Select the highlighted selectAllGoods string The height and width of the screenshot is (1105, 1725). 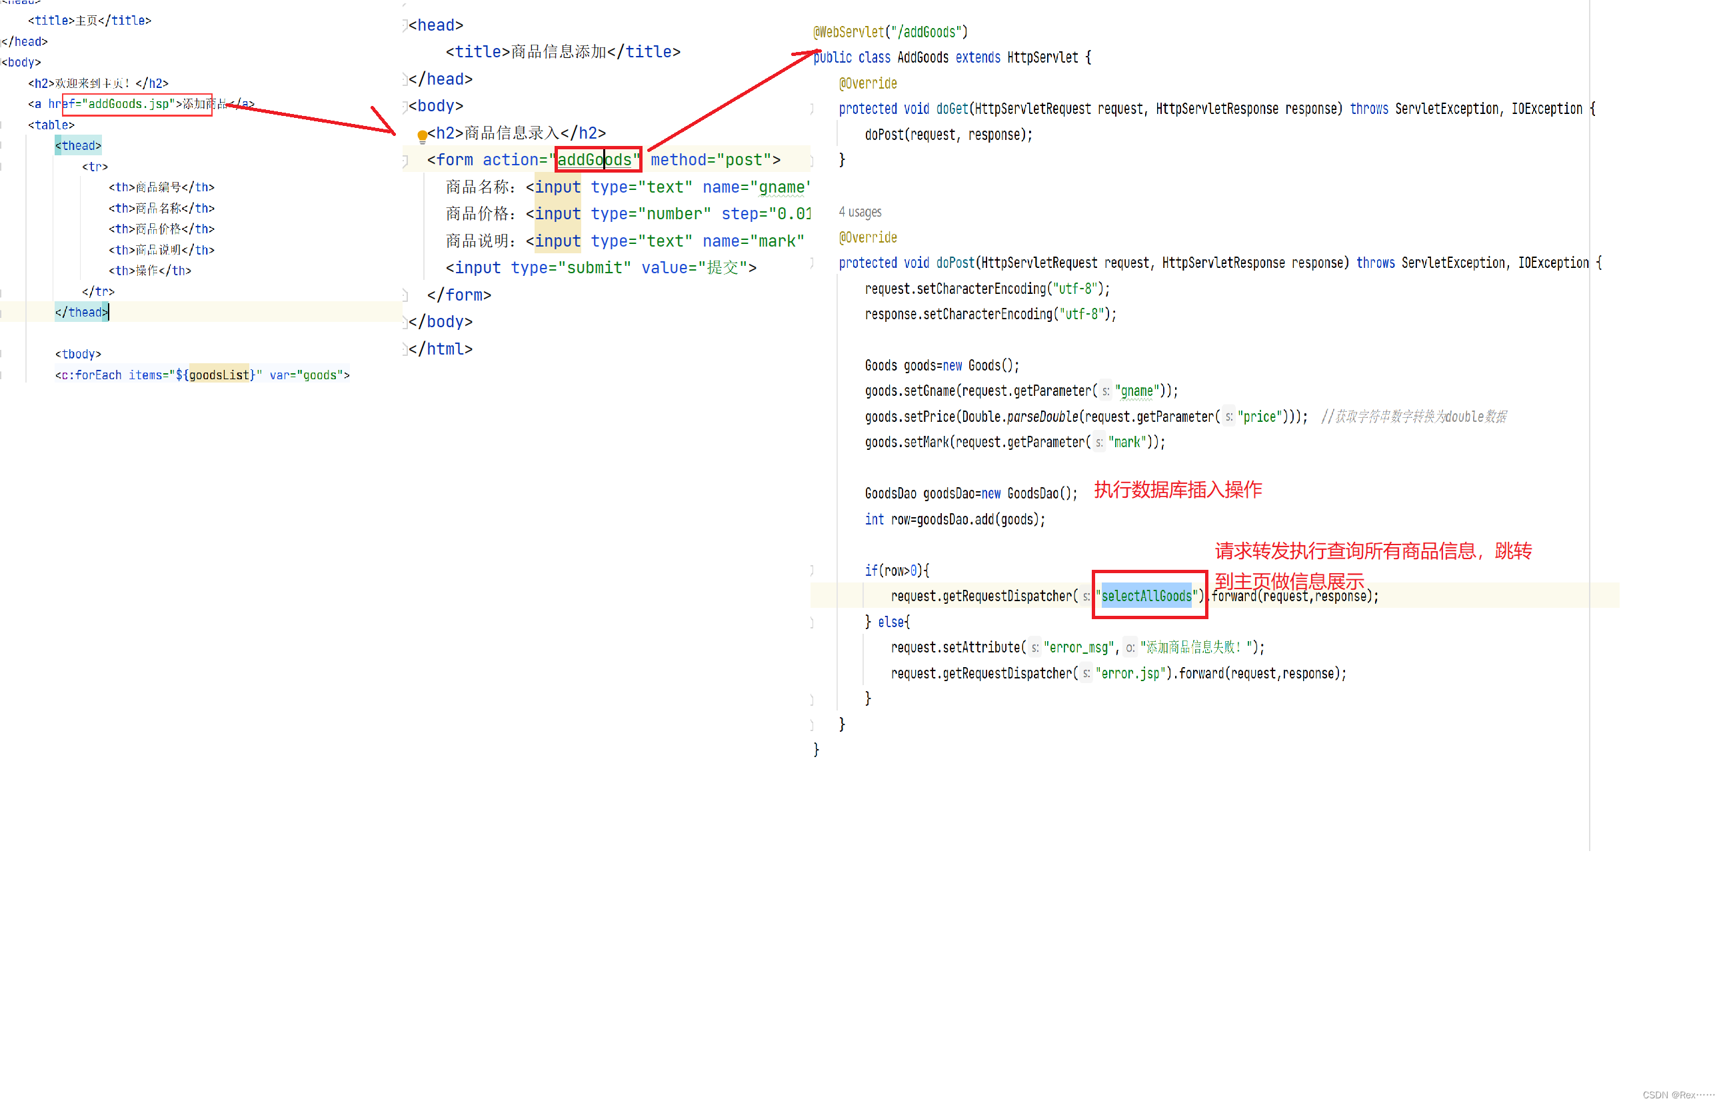1146,596
